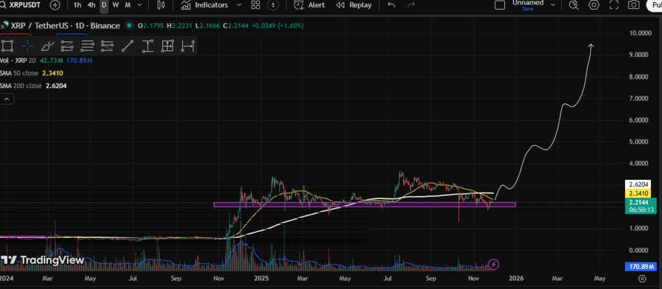
Task: Select the price range measuring tool
Action: 147,46
